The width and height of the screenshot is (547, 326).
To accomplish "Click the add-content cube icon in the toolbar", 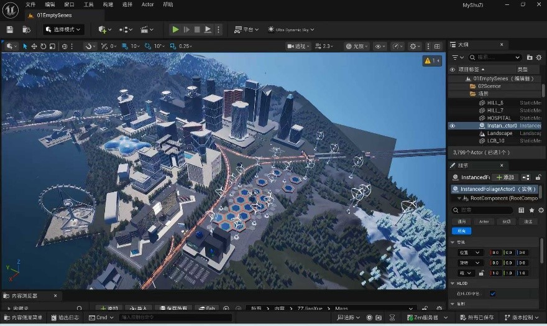I will tap(104, 29).
